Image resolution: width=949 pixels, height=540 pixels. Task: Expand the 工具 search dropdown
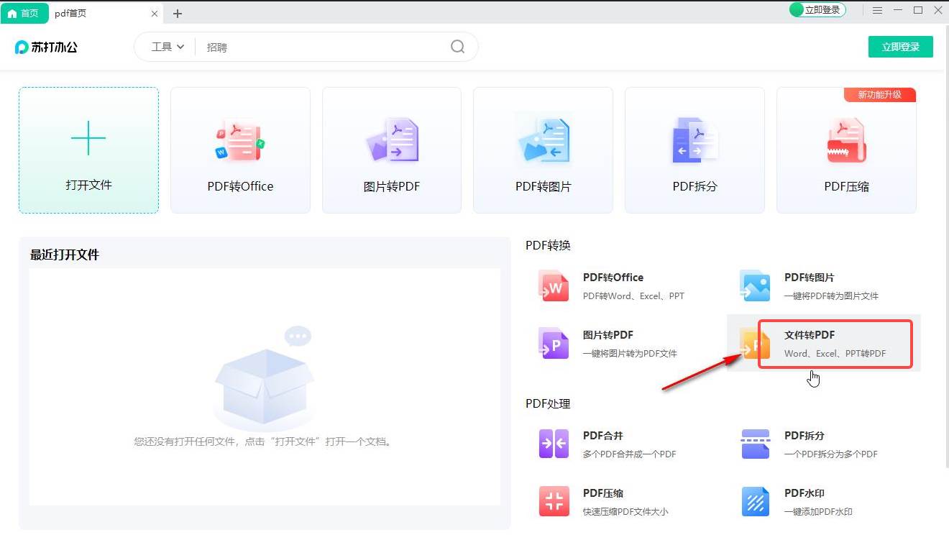click(x=168, y=47)
